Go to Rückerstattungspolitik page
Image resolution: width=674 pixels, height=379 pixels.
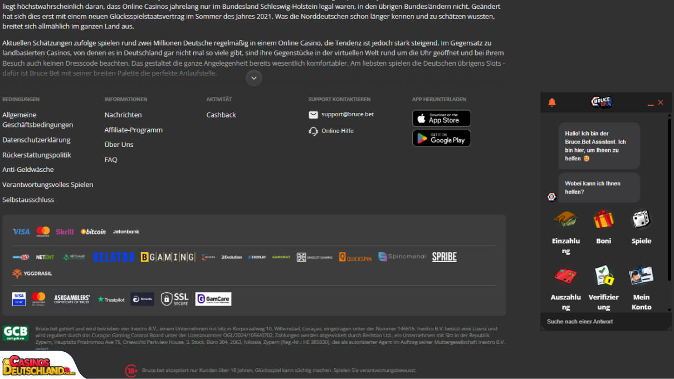(x=37, y=155)
